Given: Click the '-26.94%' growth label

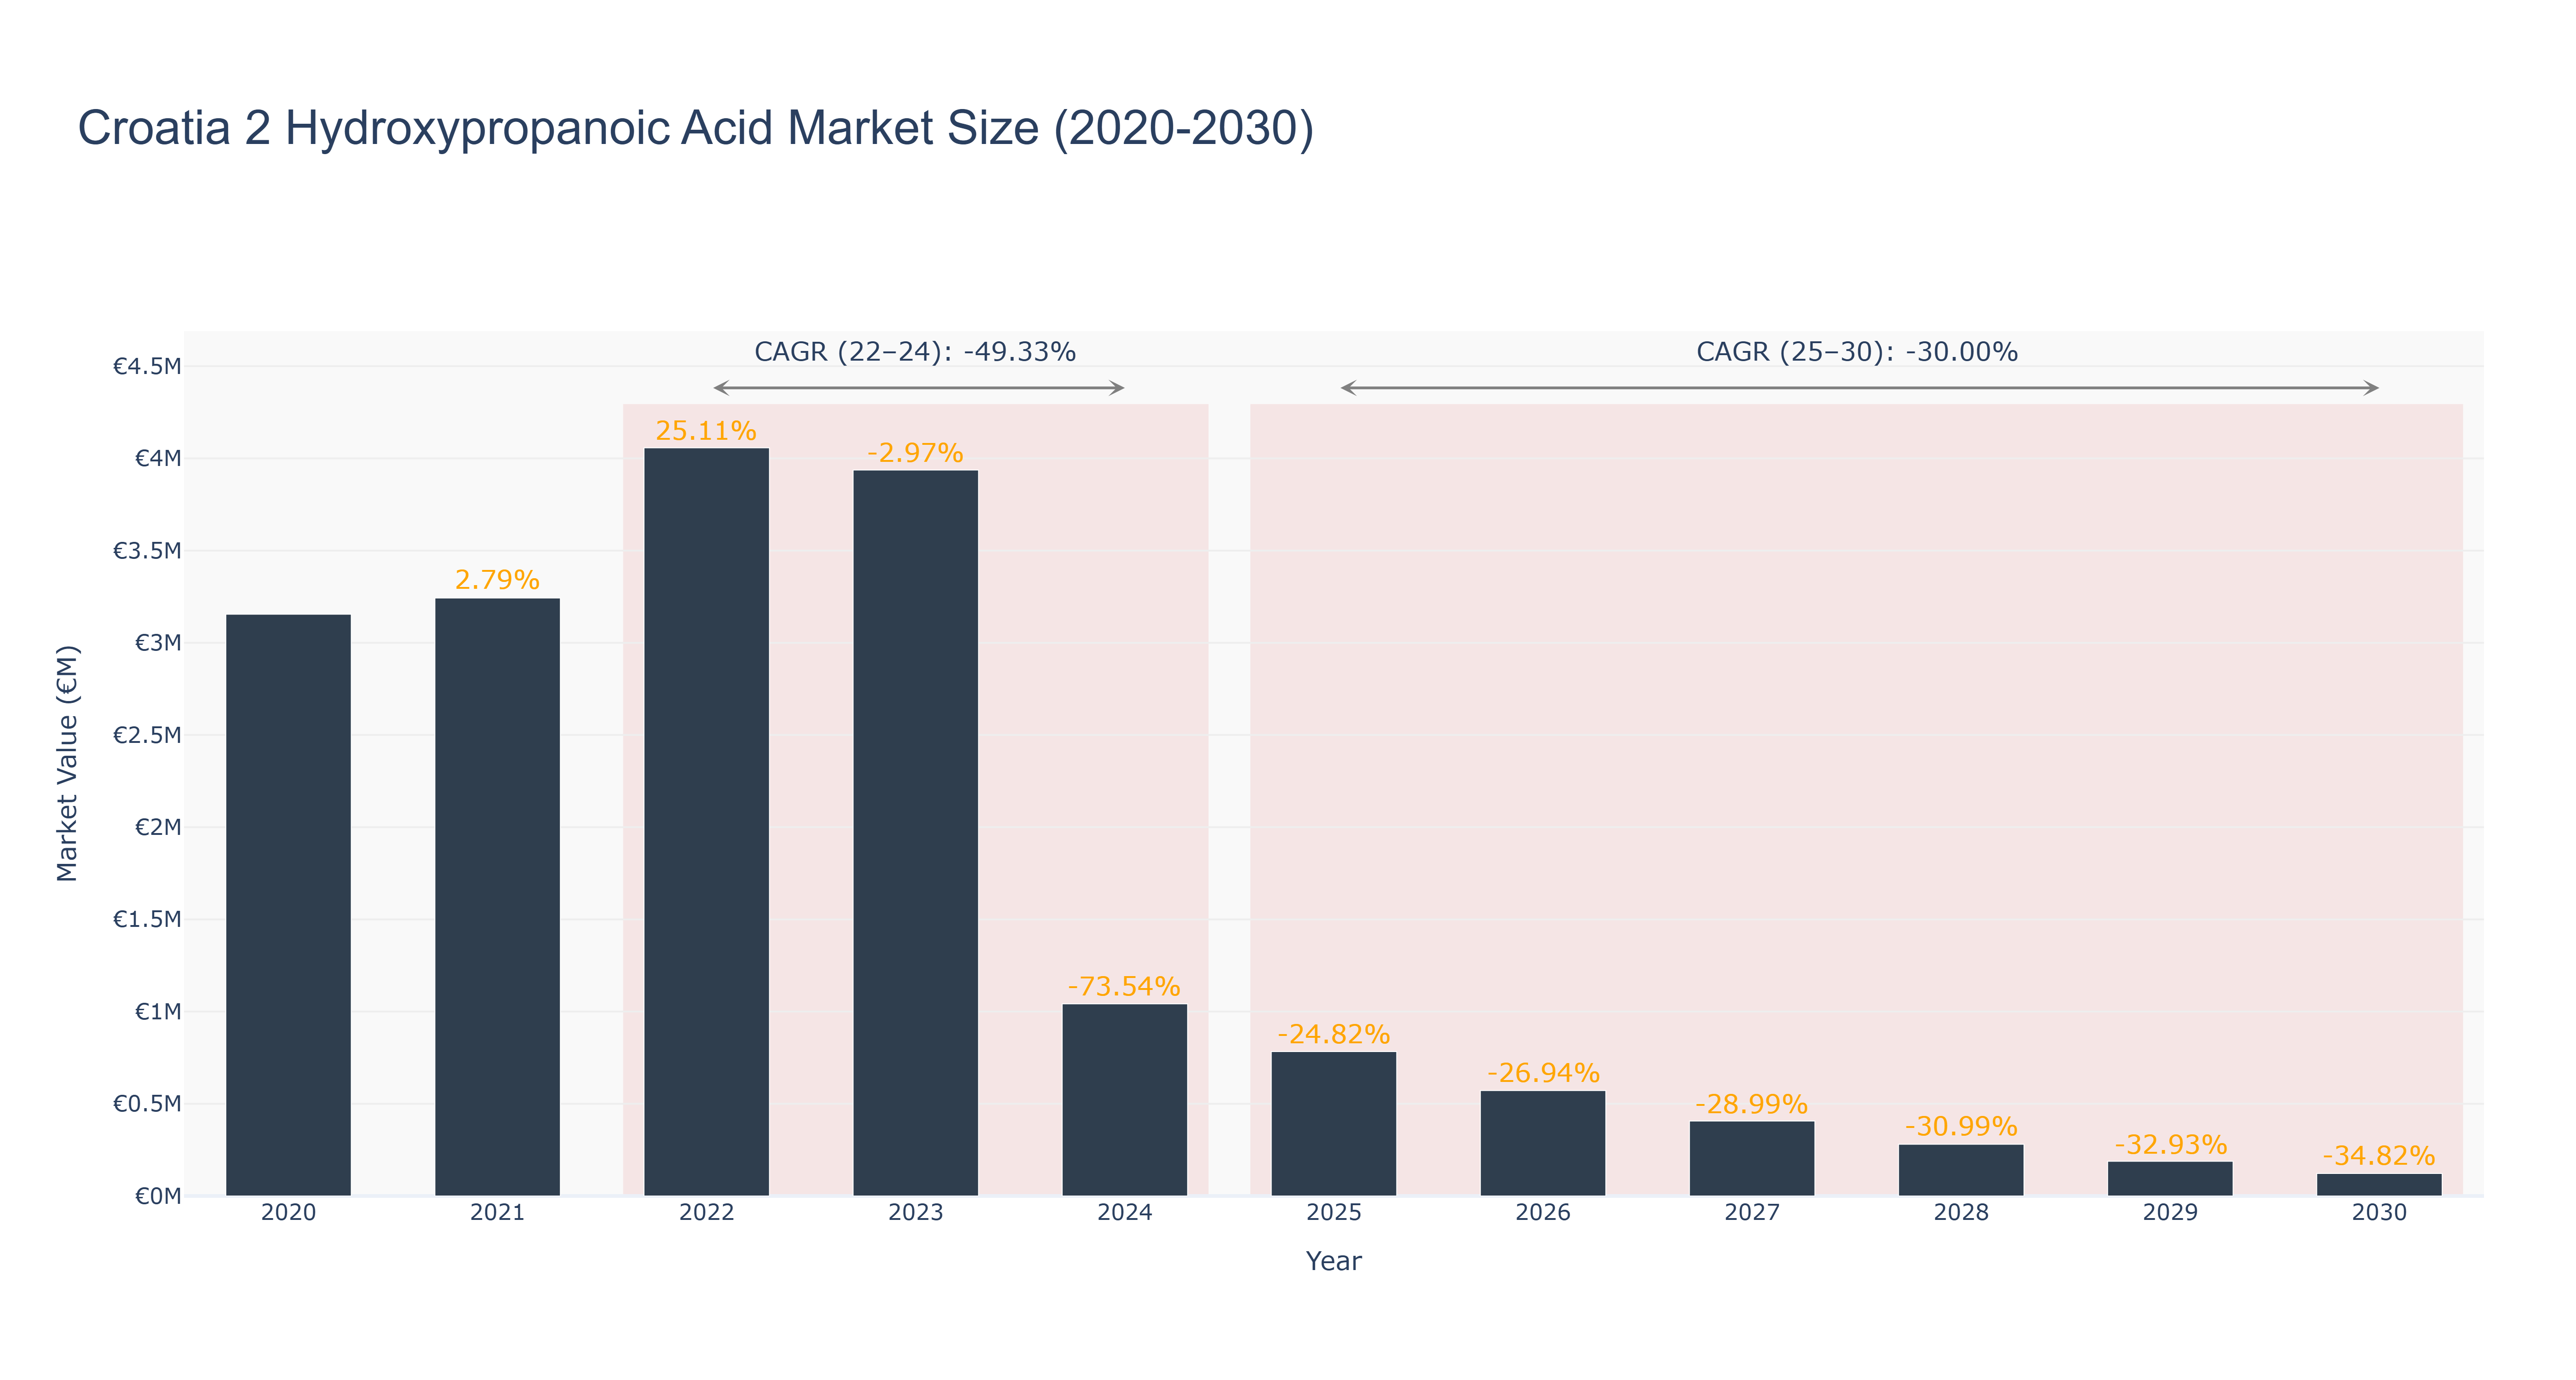Looking at the screenshot, I should point(1543,1073).
